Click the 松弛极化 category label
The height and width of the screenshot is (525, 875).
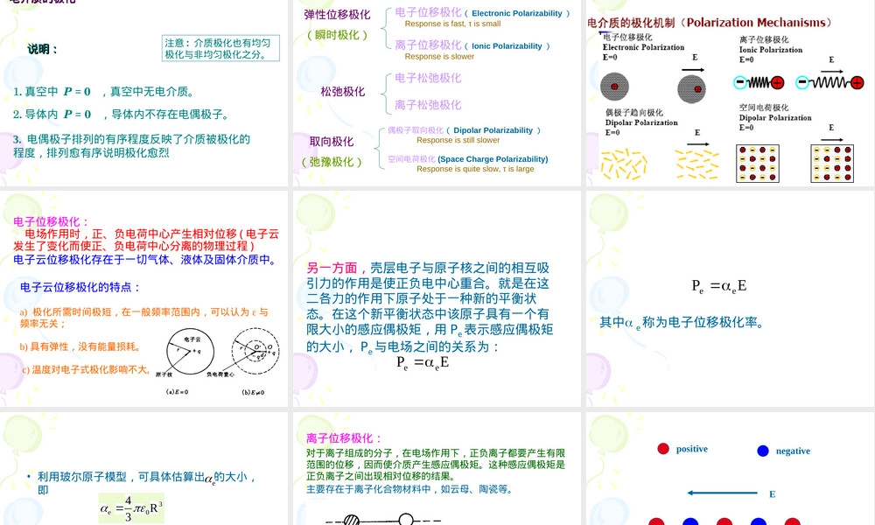[x=343, y=92]
